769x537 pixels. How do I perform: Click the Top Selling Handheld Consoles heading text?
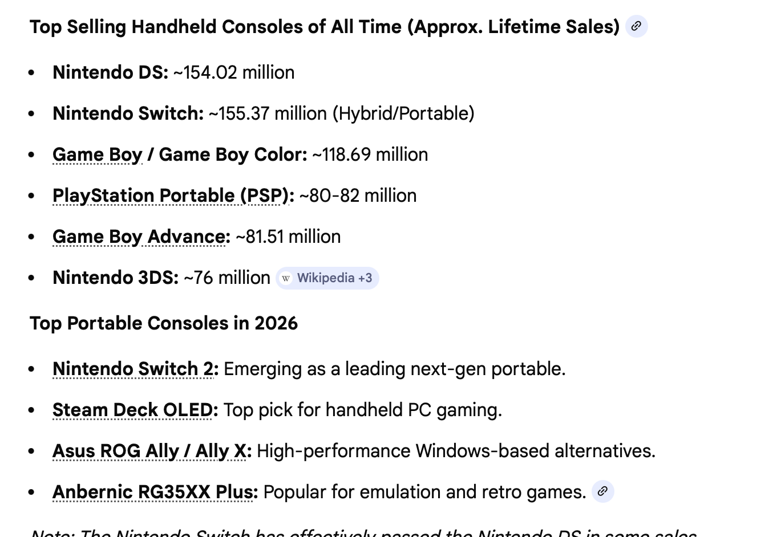click(x=324, y=27)
